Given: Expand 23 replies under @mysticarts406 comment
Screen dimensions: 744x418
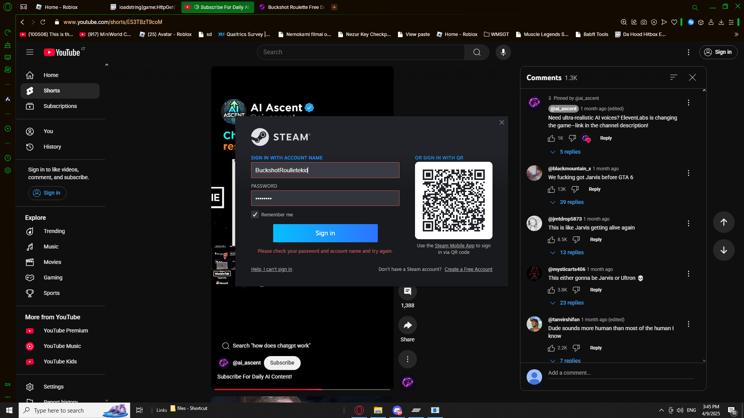Looking at the screenshot, I should click(x=567, y=303).
